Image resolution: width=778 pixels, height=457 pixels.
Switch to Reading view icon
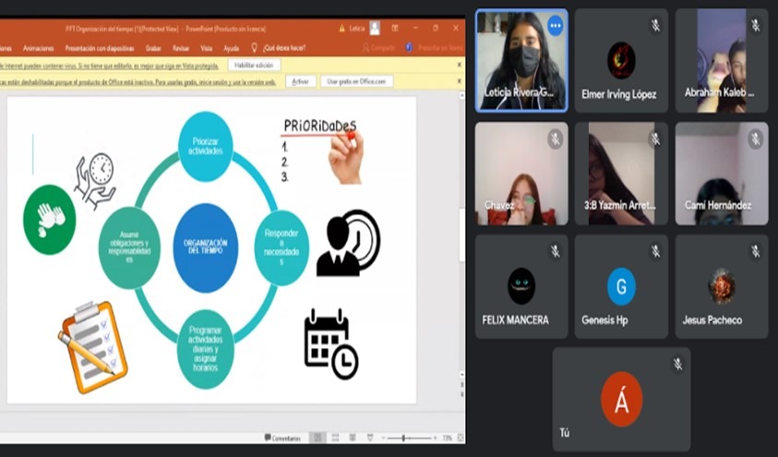pyautogui.click(x=351, y=438)
